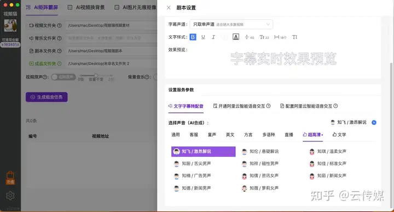Toggle bold text style button
This screenshot has width=394, height=212.
point(193,37)
